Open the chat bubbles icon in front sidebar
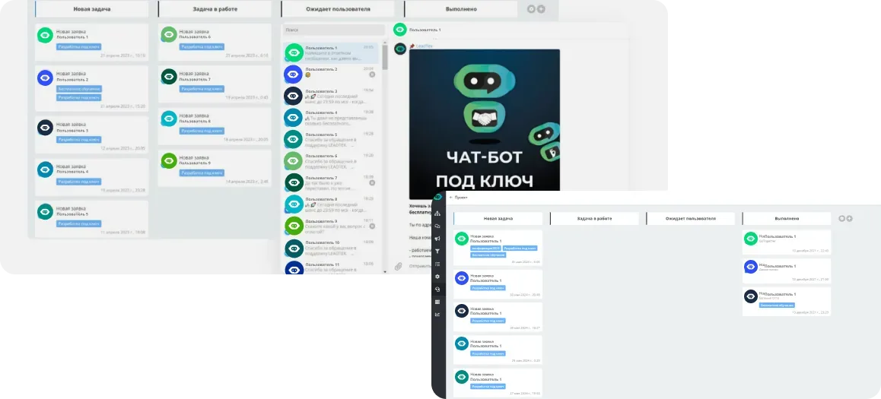The height and width of the screenshot is (399, 881). click(437, 226)
